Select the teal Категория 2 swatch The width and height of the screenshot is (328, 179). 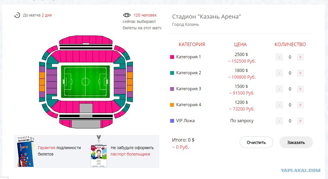172,73
